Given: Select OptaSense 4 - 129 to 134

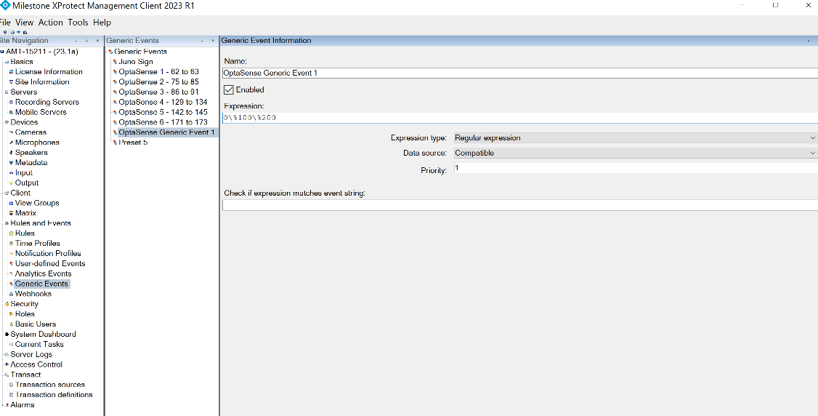Looking at the screenshot, I should (x=163, y=102).
